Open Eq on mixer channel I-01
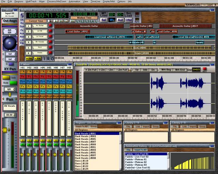This screenshot has height=174, width=218. click(x=22, y=76)
